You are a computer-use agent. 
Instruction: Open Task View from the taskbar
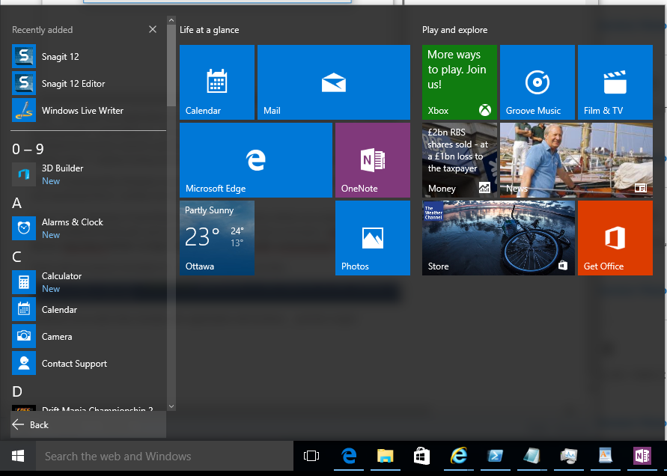[311, 456]
